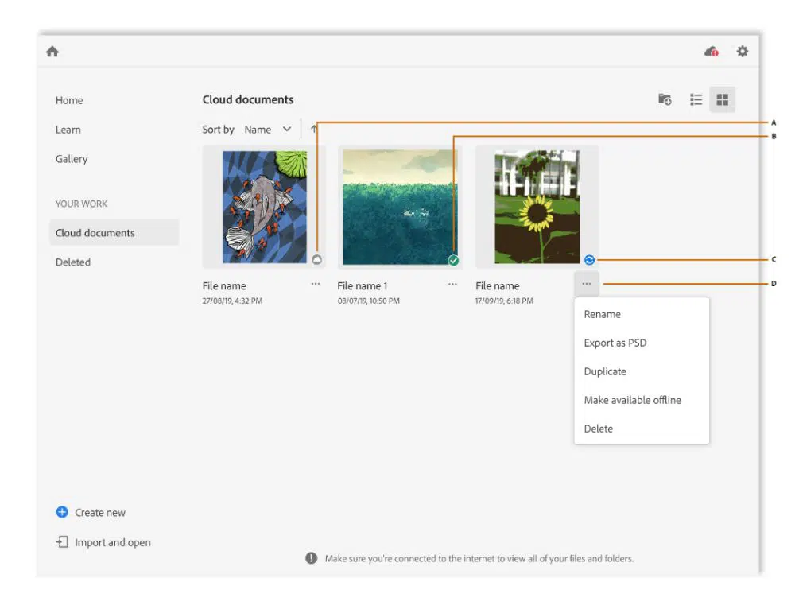Open the settings gear icon
This screenshot has height=613, width=795.
[x=742, y=52]
